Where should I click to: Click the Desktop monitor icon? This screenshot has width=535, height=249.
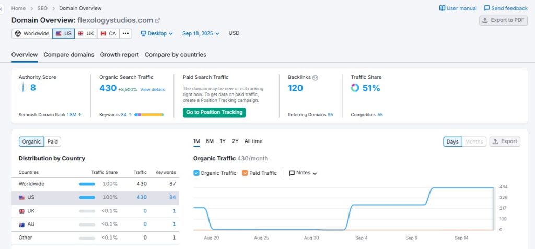tap(144, 33)
